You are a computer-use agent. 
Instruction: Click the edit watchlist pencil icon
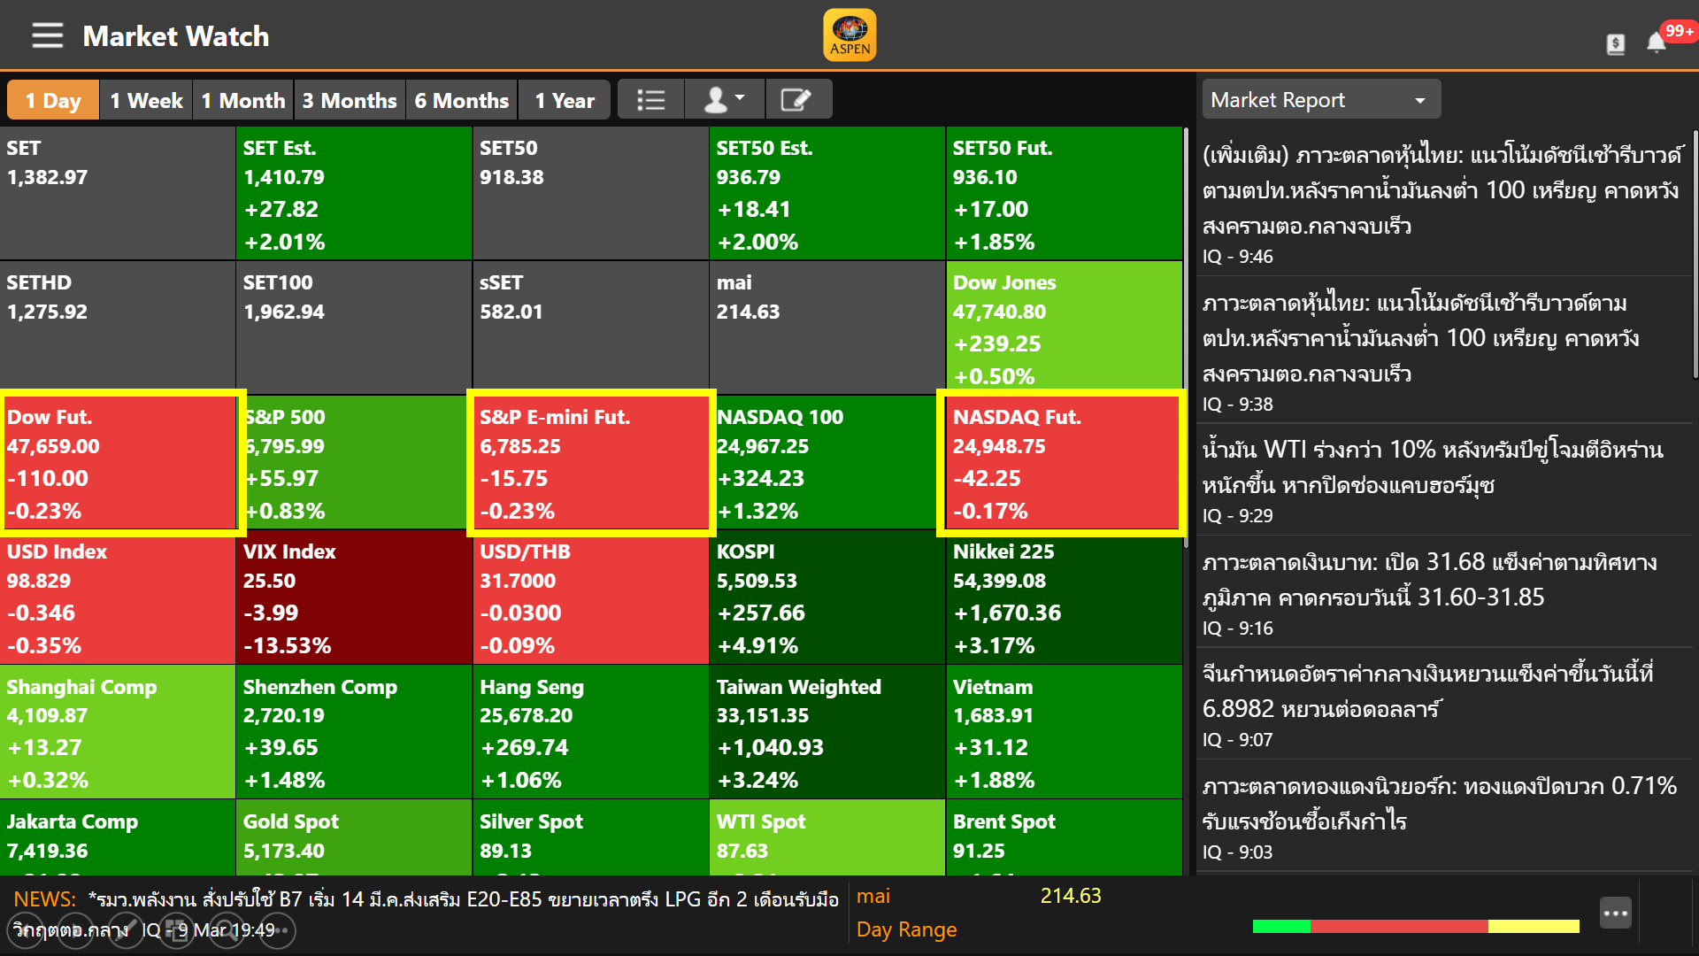(x=796, y=100)
